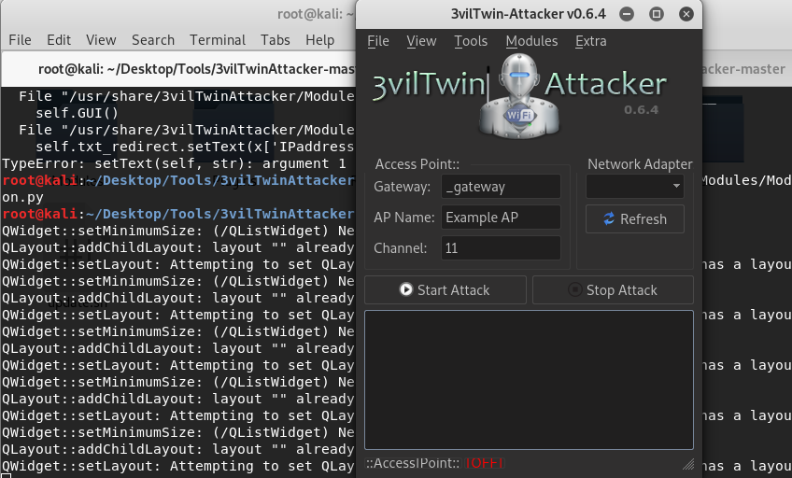Maximize the 3vilTwin-Attacker window

pos(657,14)
